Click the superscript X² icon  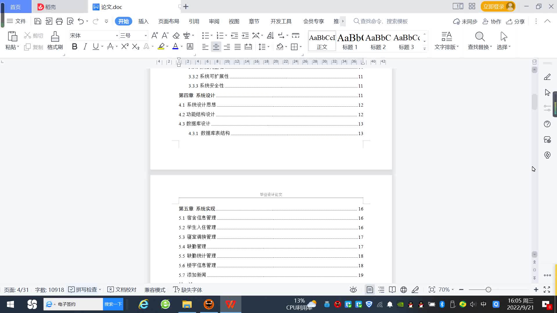click(x=125, y=47)
